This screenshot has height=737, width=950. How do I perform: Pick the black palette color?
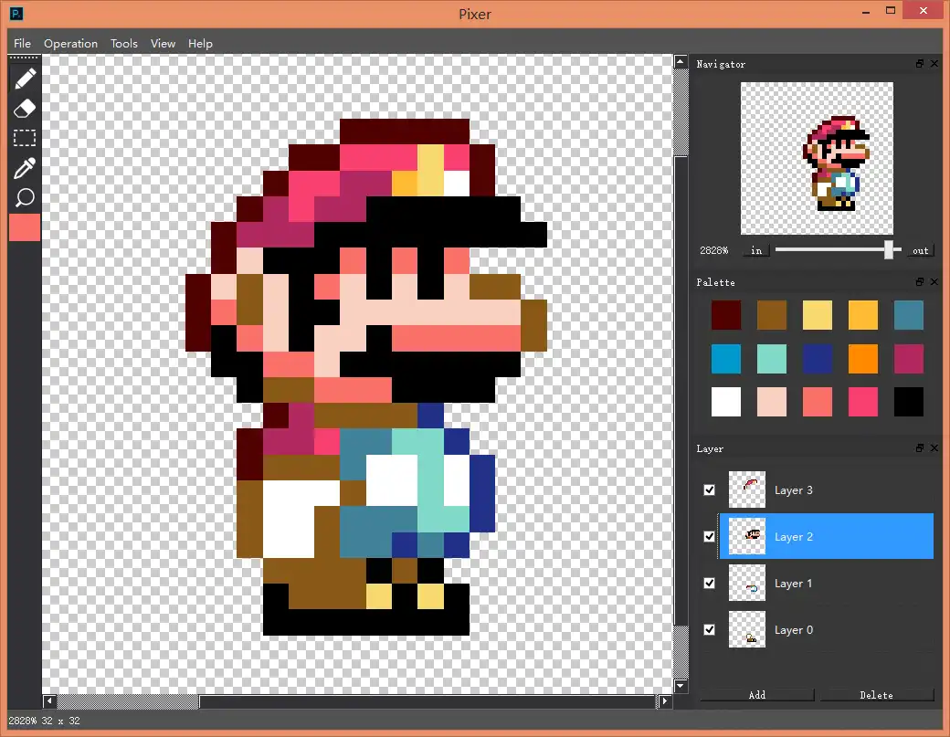click(909, 402)
